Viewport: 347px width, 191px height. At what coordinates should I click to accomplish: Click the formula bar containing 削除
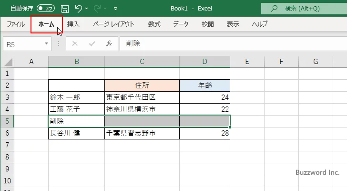click(x=234, y=44)
